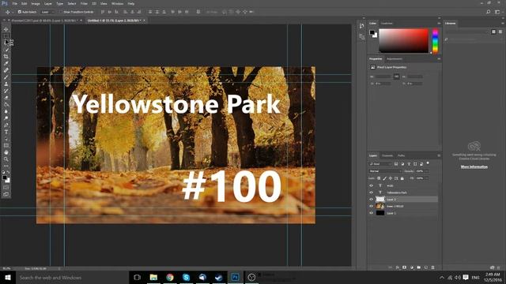Open the Image menu
Viewport: 506px width, 284px height.
tap(36, 3)
